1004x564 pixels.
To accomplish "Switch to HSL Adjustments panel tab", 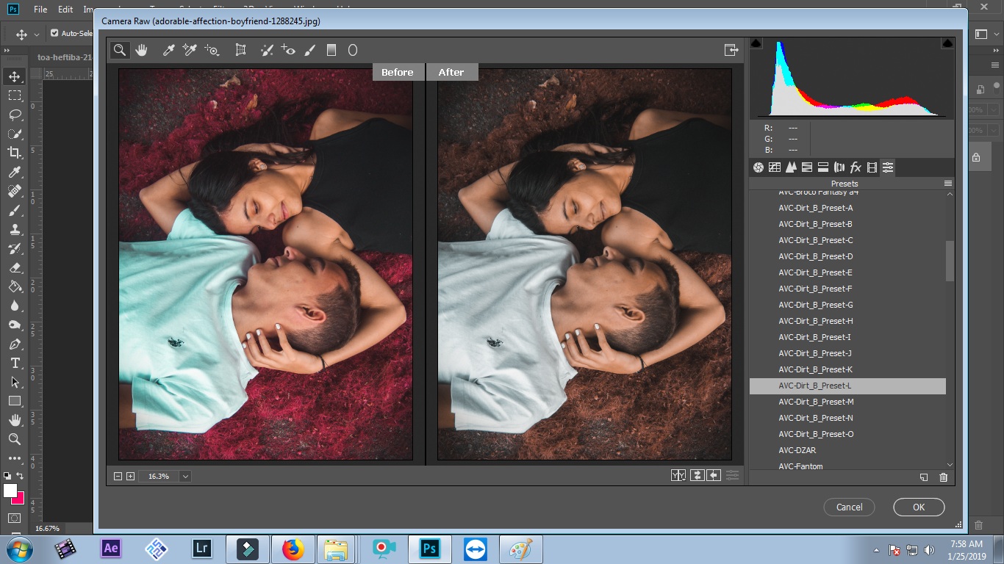I will [807, 167].
